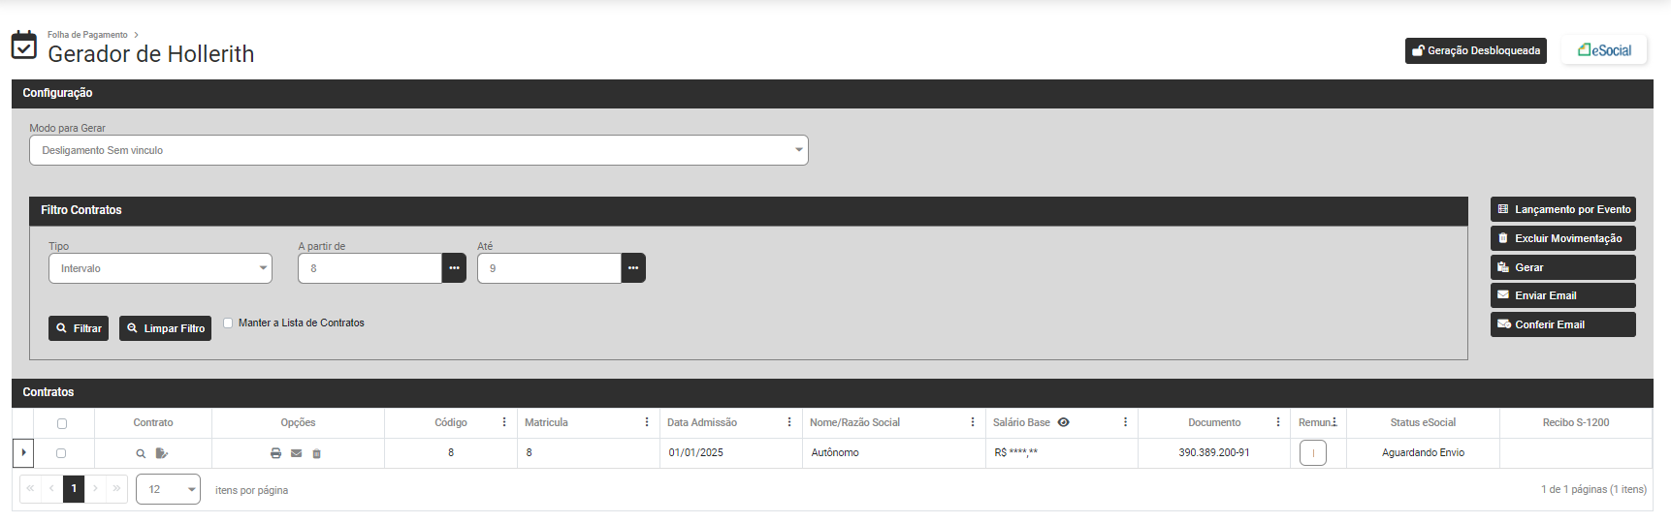
Task: Open the Documento column options menu
Action: (1278, 422)
